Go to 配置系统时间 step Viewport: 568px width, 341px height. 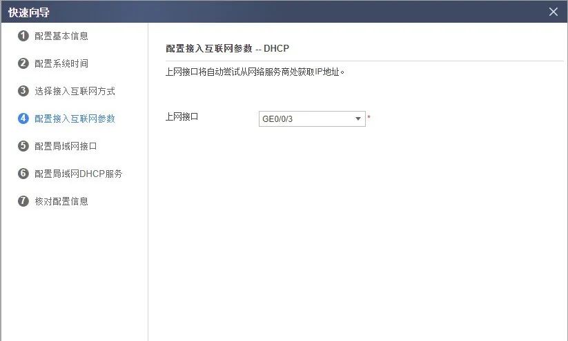point(61,63)
